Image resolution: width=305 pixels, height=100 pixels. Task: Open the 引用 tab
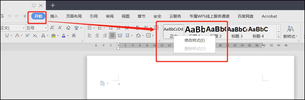coord(94,16)
